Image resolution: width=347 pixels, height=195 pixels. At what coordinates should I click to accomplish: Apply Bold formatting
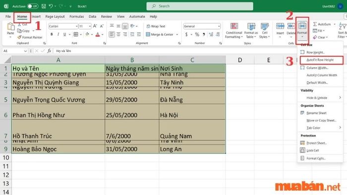(52, 35)
